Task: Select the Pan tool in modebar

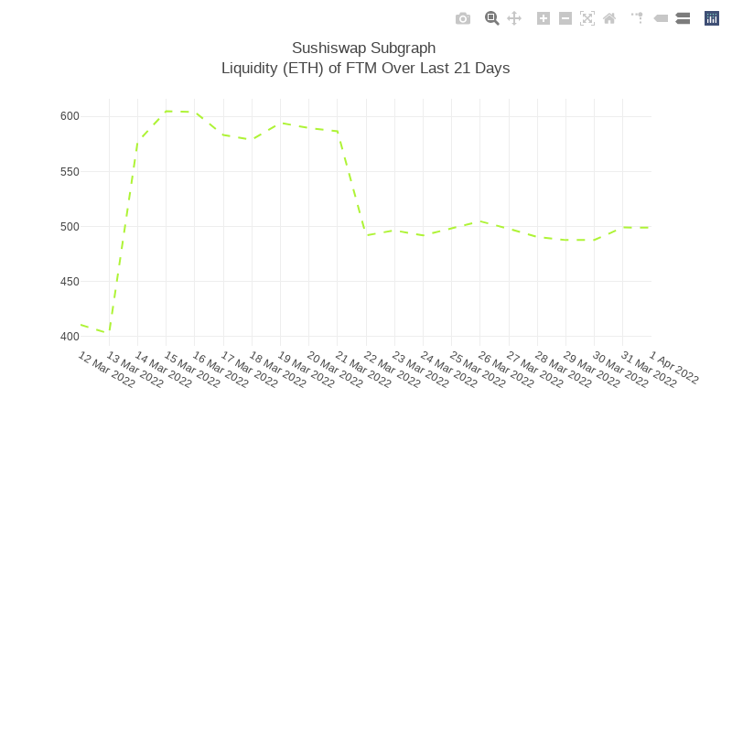Action: pos(514,18)
